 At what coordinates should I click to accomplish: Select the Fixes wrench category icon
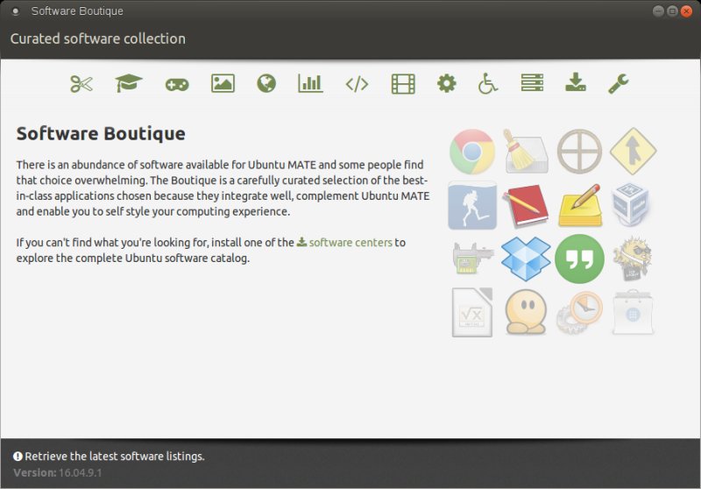pyautogui.click(x=619, y=84)
